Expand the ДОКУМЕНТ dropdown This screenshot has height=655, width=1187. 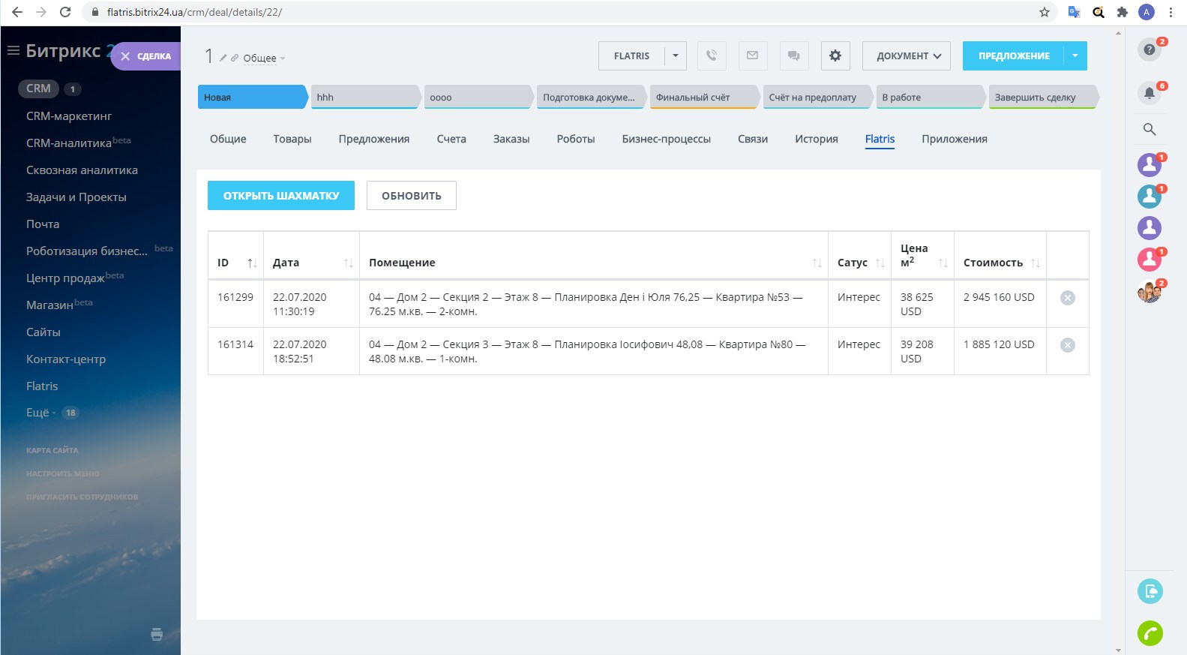[907, 56]
